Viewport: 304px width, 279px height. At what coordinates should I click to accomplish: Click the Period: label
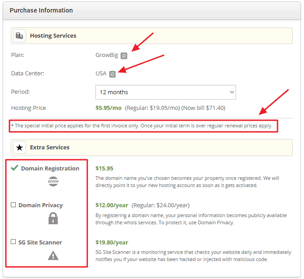click(20, 92)
